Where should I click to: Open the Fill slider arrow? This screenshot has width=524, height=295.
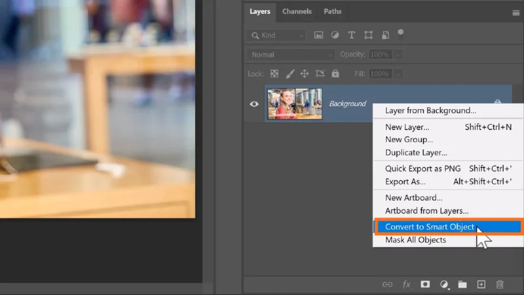[398, 74]
